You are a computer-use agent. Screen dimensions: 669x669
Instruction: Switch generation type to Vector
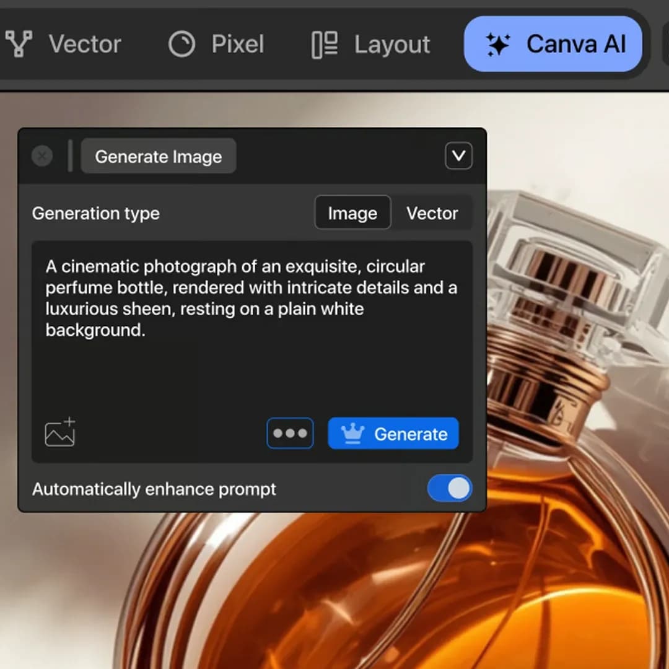click(432, 212)
